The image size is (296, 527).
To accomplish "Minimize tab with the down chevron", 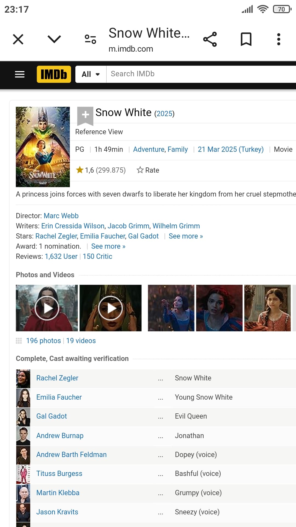I will coord(54,39).
